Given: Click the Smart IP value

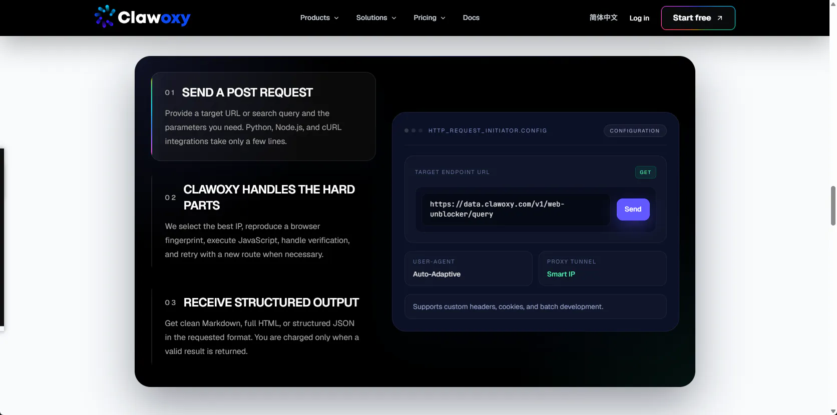Looking at the screenshot, I should [x=561, y=274].
